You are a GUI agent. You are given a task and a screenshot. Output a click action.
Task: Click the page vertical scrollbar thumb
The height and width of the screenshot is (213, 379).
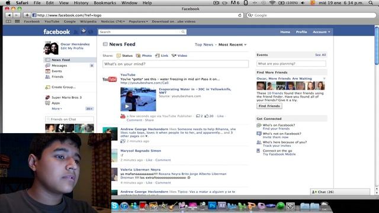coord(377,46)
